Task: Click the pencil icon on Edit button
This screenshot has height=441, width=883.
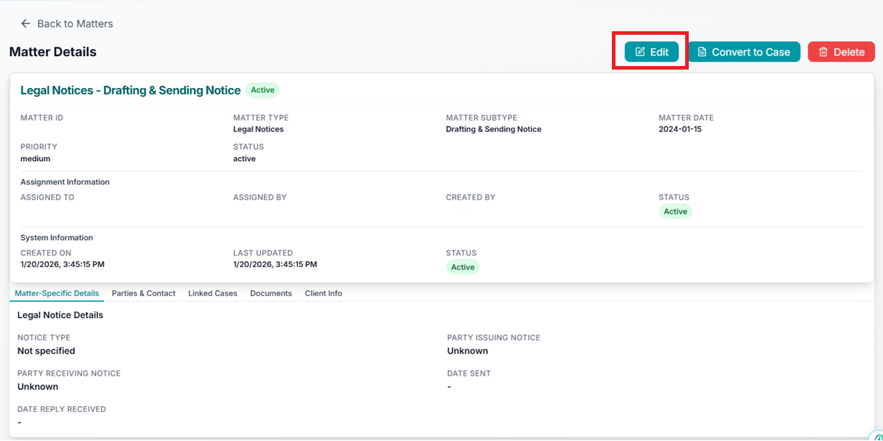Action: coord(640,52)
